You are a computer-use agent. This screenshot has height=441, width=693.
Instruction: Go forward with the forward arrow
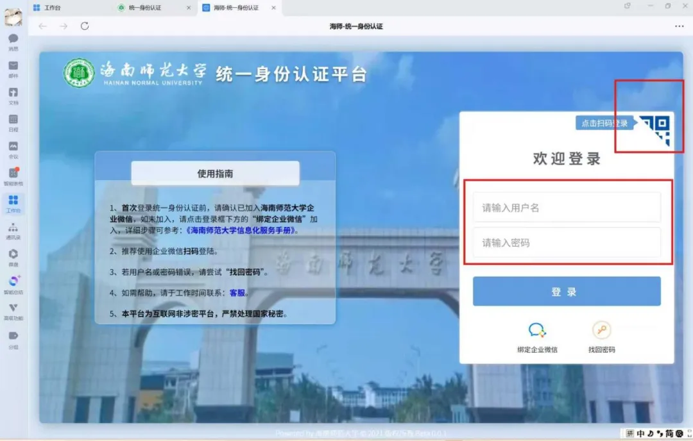pos(64,26)
